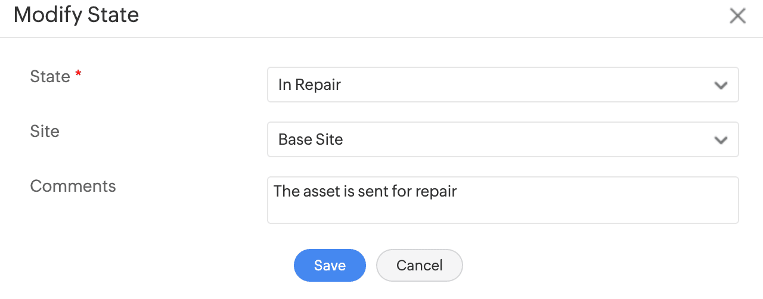Cancel the state change

419,265
